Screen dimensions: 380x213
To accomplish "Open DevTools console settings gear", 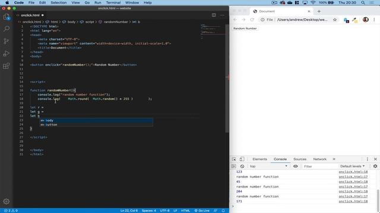I will click(x=375, y=166).
